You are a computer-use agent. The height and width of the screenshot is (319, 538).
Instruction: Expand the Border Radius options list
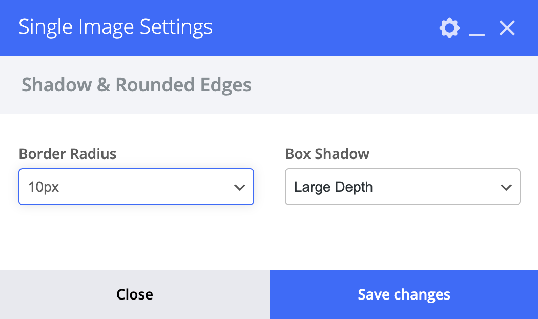(136, 187)
